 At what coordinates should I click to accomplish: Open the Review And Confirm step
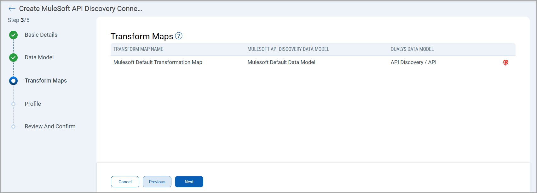pyautogui.click(x=50, y=126)
